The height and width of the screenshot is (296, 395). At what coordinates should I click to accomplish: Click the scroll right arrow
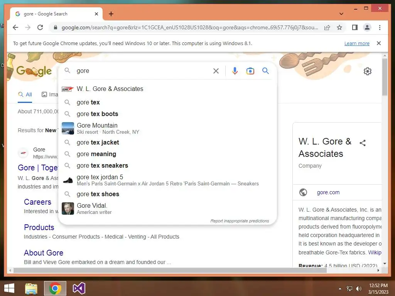click(378, 270)
